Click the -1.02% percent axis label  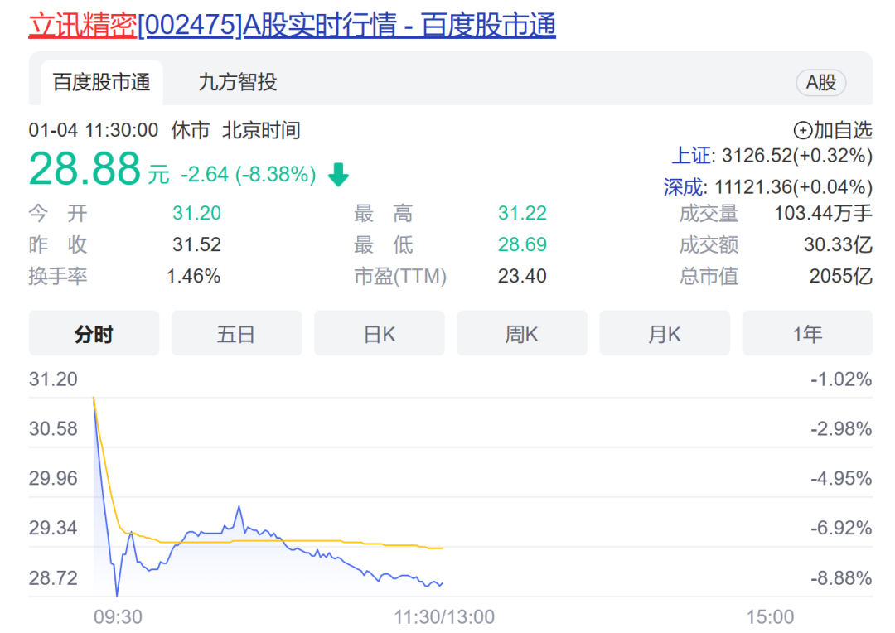[841, 379]
